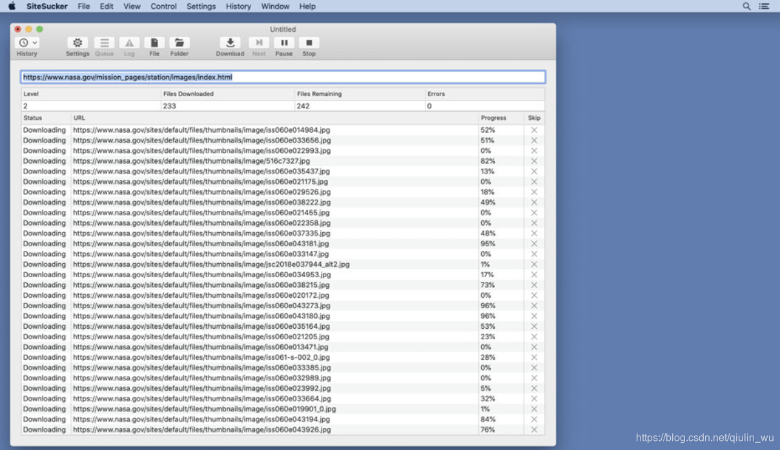Open the Help menu
Screen dimensions: 780x450
pos(307,6)
